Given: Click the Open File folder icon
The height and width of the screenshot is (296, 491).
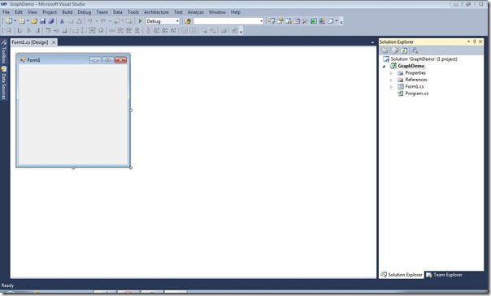Looking at the screenshot, I should coord(34,21).
